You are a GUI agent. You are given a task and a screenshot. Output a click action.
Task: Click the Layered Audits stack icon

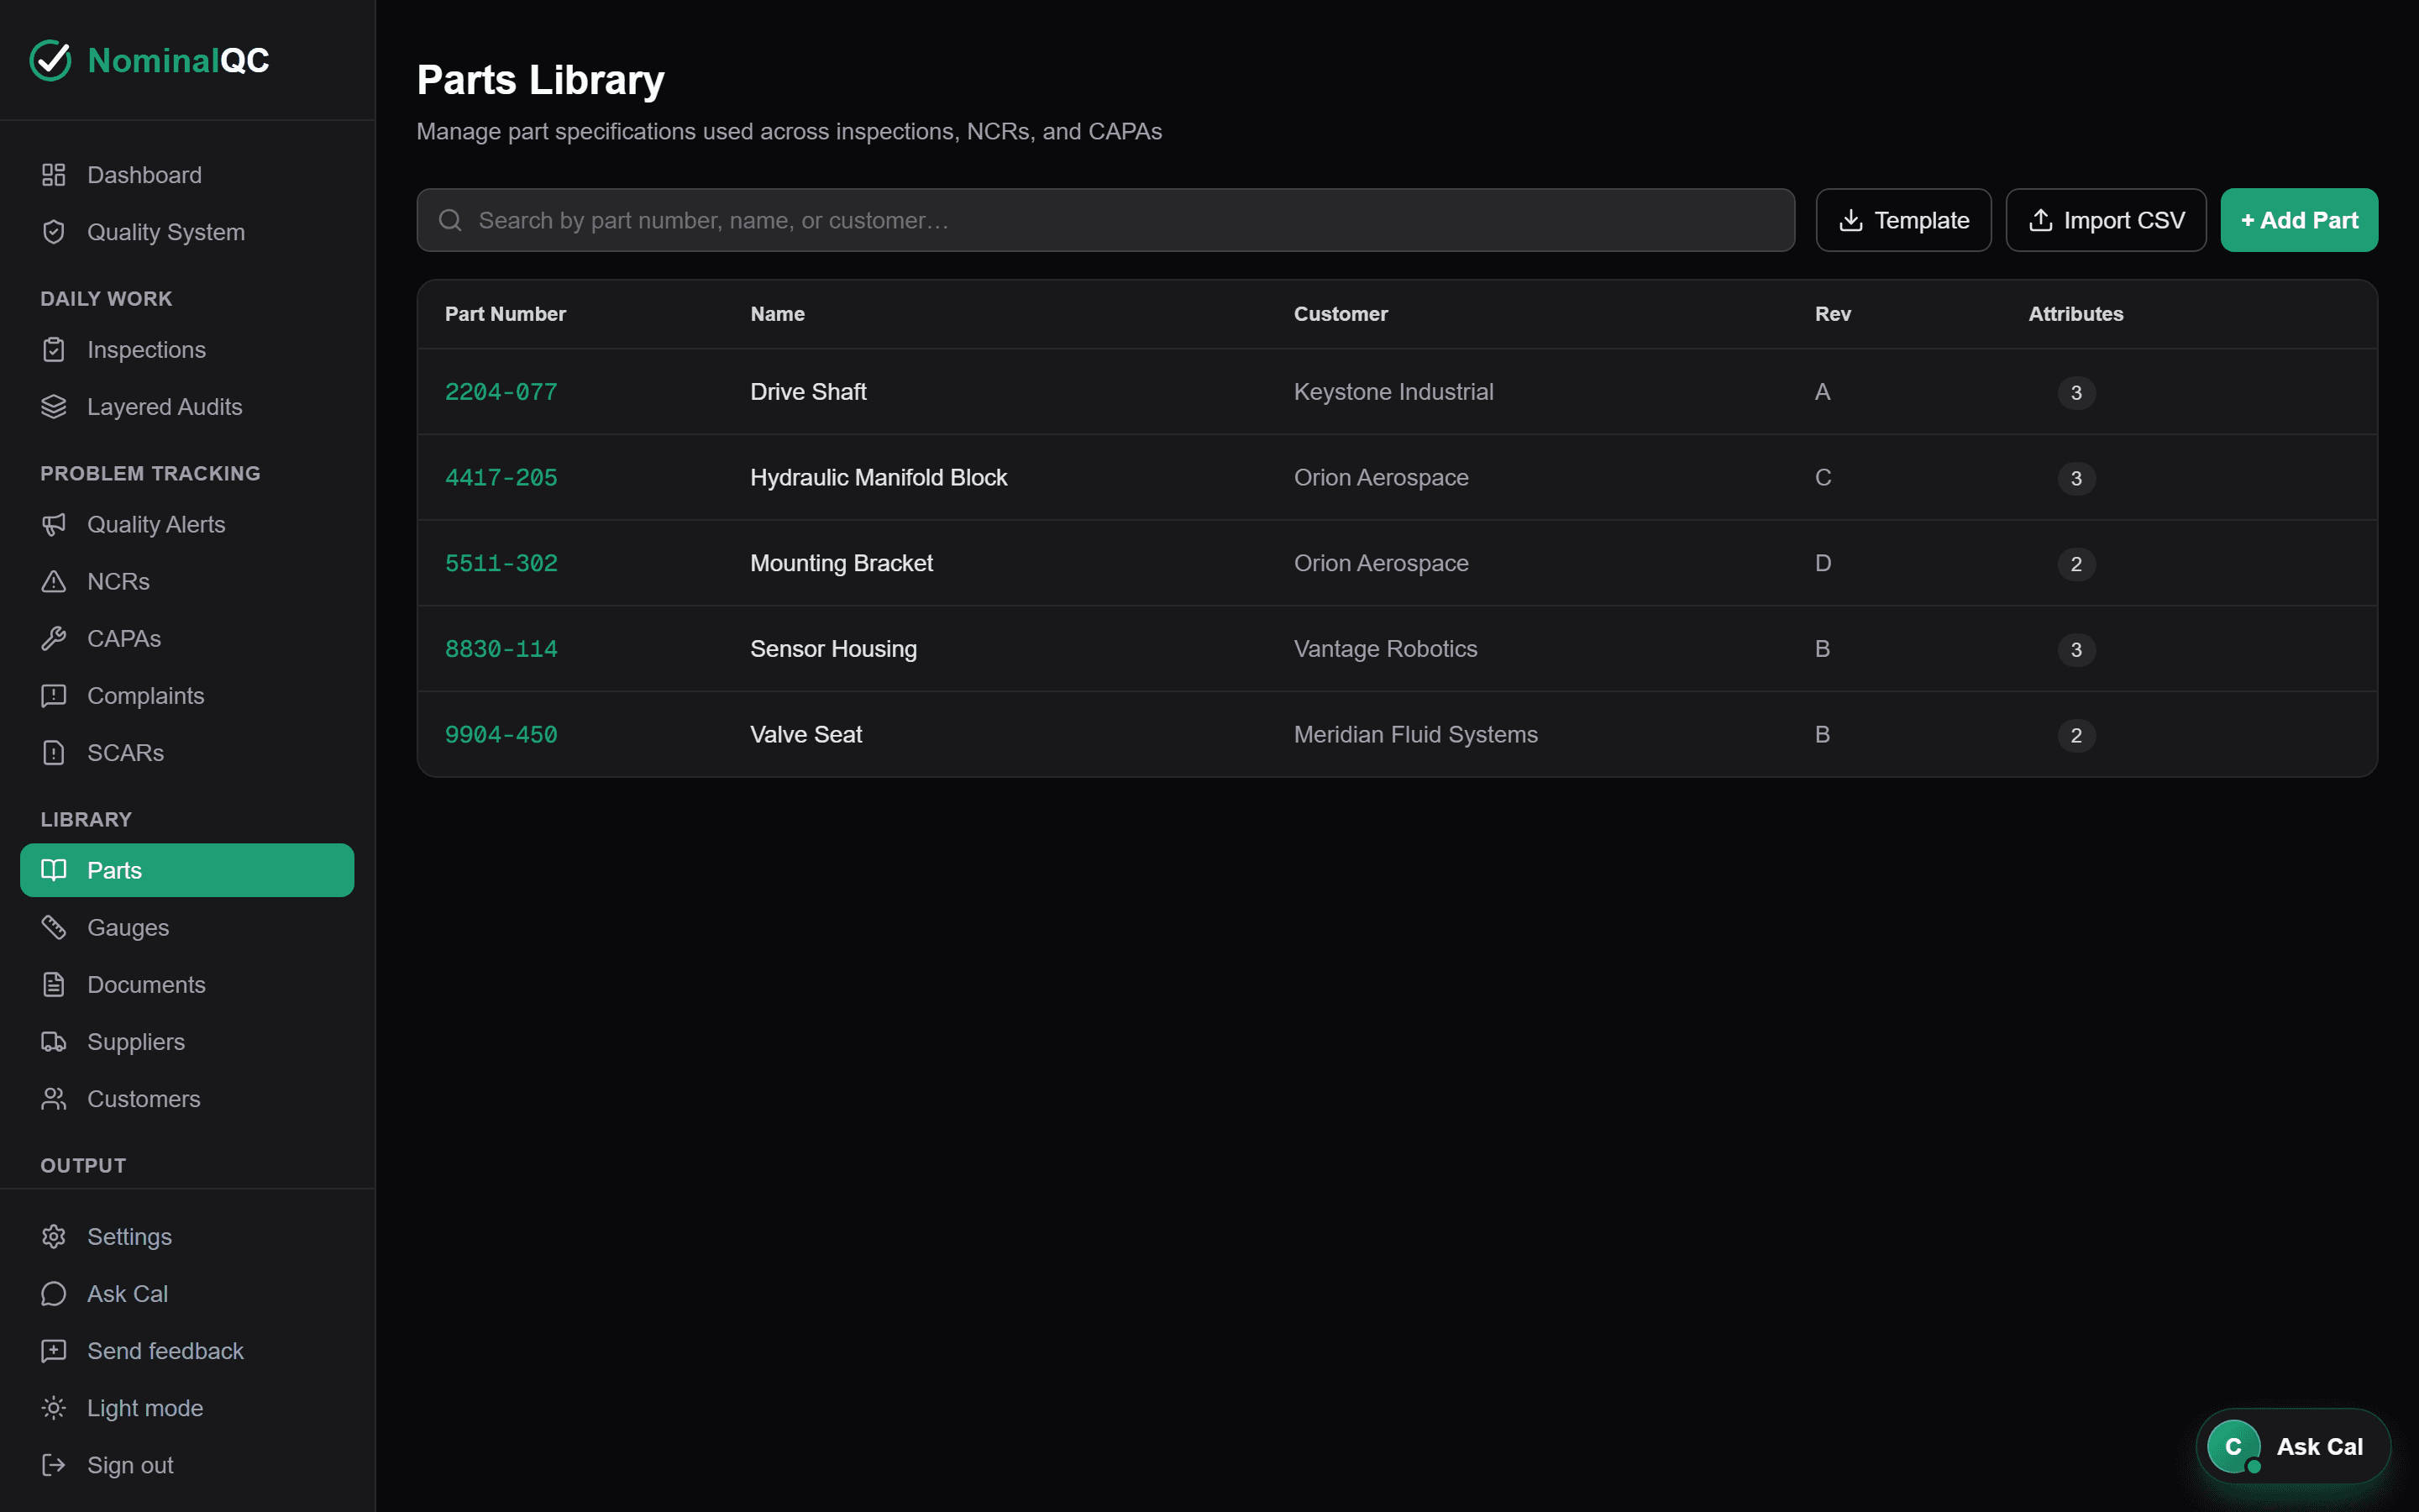[x=54, y=407]
